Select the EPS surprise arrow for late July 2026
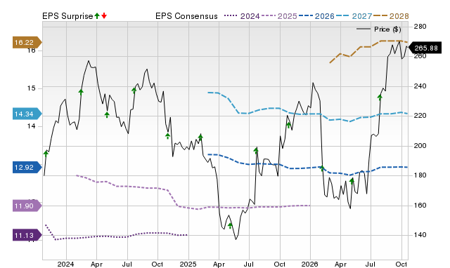This screenshot has width=450, height=268. tap(380, 98)
